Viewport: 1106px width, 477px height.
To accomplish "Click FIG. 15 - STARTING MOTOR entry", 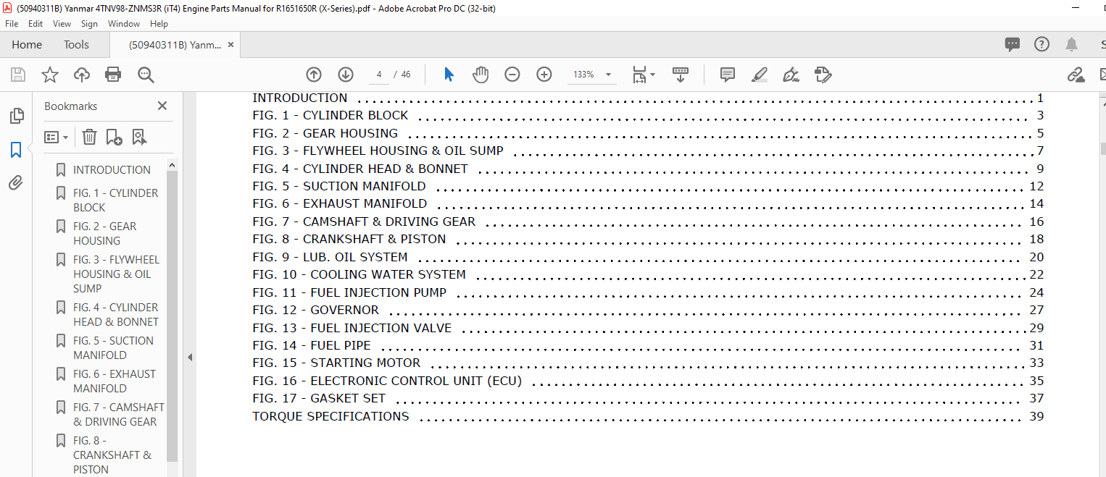I will coord(336,363).
